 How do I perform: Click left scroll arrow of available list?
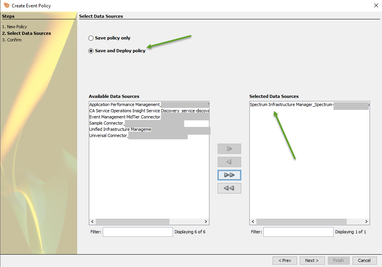coord(92,221)
